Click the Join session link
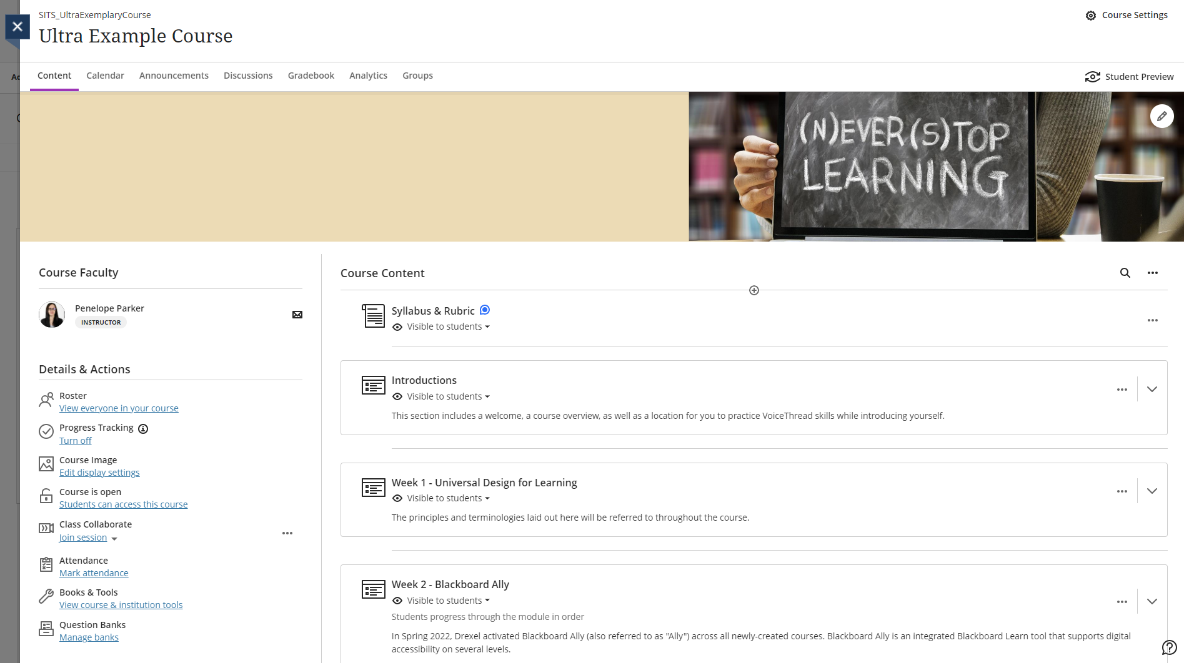1184x663 pixels. click(x=83, y=538)
